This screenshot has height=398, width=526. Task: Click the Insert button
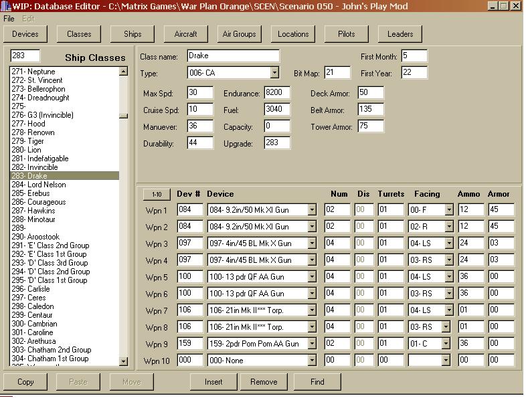pos(213,381)
